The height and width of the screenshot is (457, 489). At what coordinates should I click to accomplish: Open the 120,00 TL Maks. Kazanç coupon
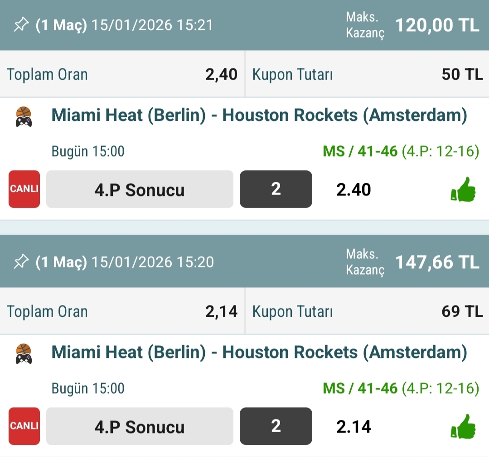point(437,25)
